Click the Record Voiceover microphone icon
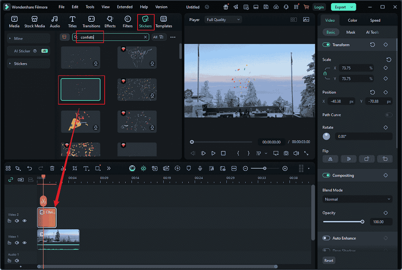The image size is (402, 270). (200, 168)
